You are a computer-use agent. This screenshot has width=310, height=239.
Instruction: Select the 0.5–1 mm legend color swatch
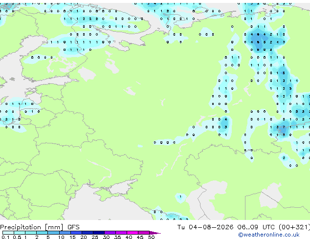[x=20, y=233]
